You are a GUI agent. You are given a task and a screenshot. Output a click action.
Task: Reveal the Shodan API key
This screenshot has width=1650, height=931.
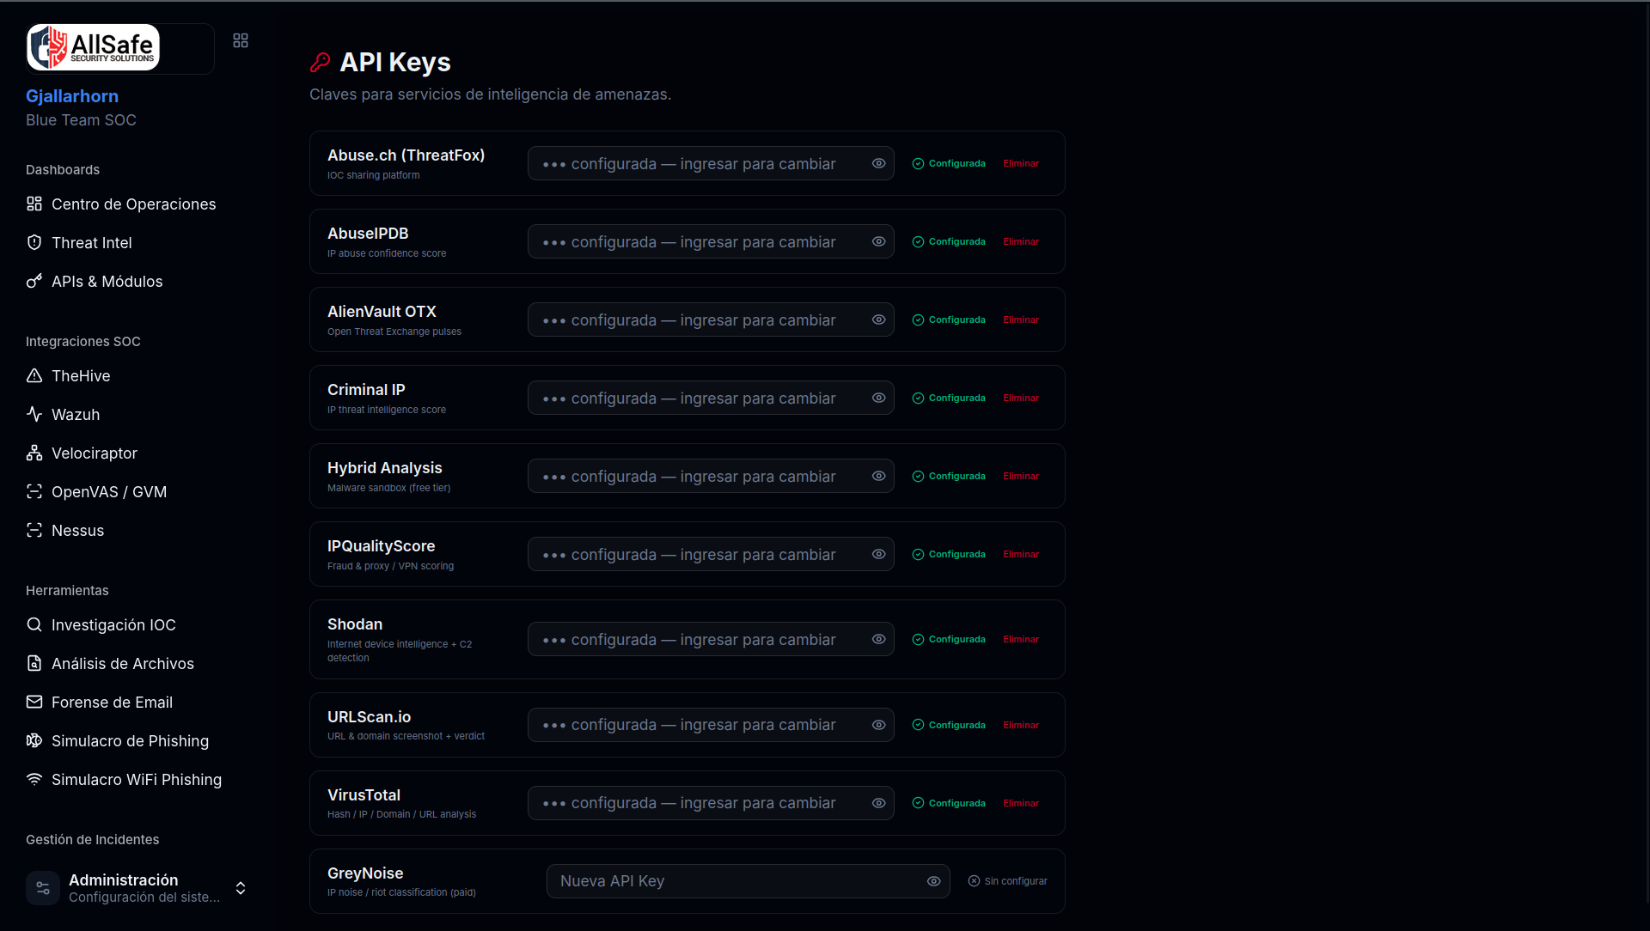[x=878, y=639]
